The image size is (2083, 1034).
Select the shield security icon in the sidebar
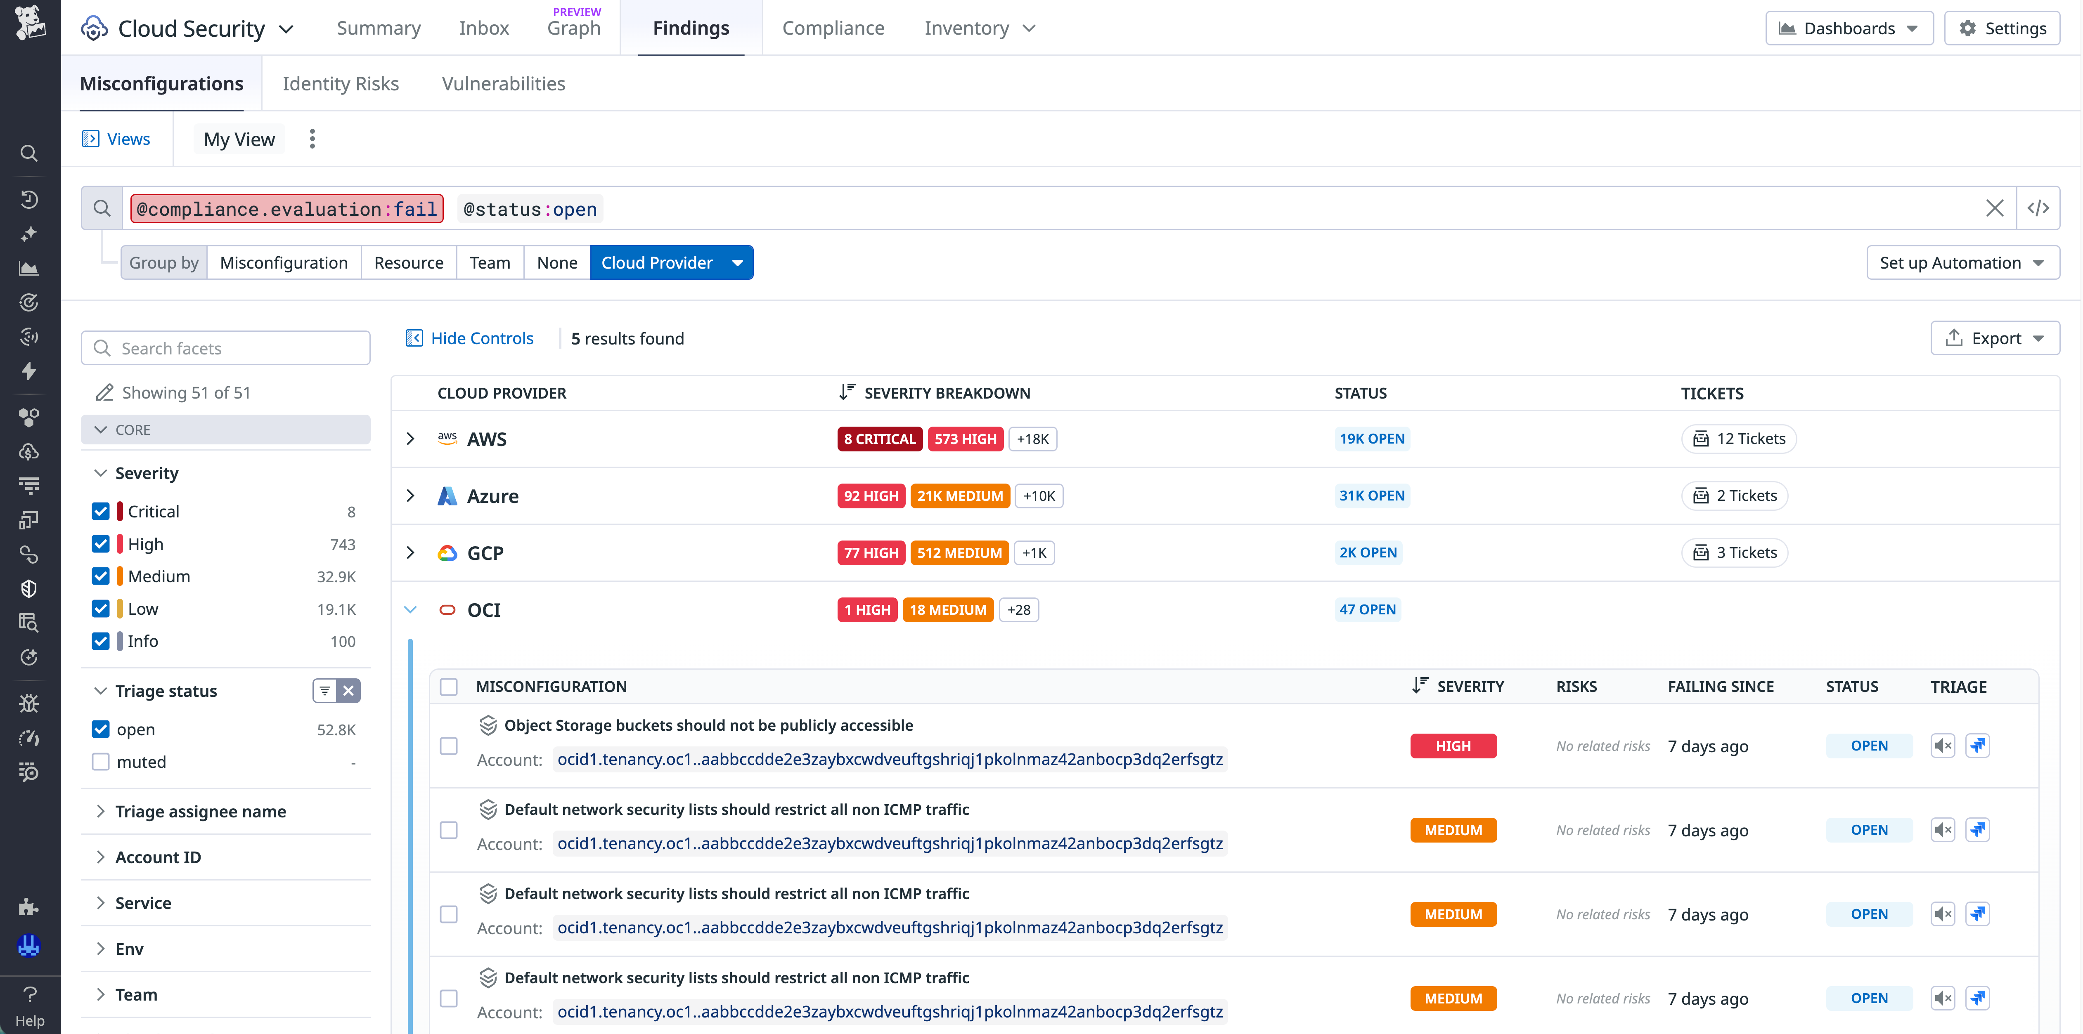point(29,588)
